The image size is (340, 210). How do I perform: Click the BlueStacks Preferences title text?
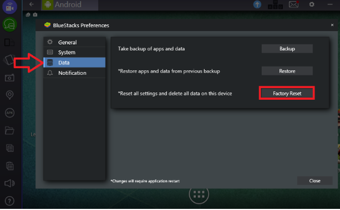81,25
